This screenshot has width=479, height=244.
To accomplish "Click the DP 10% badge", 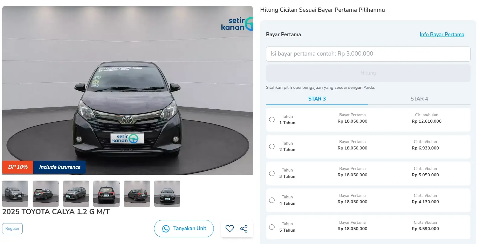I will (x=18, y=167).
